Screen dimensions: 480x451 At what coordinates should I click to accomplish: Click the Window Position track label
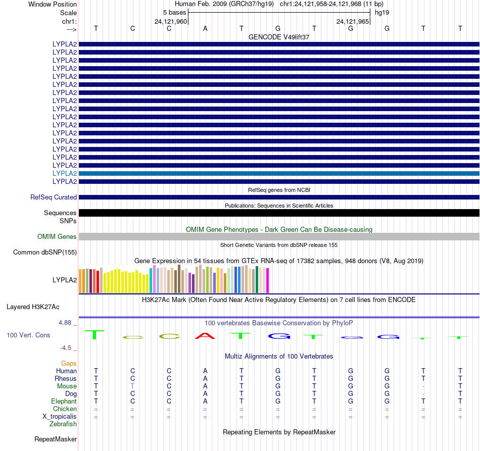tap(53, 4)
